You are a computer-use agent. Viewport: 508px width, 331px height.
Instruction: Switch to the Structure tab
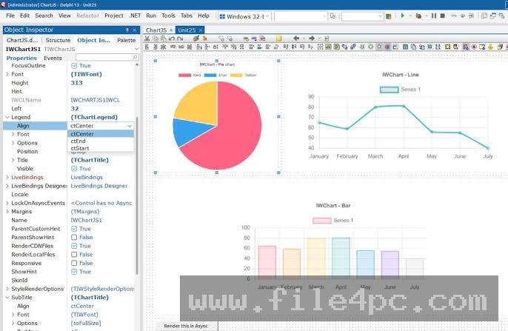coord(58,40)
